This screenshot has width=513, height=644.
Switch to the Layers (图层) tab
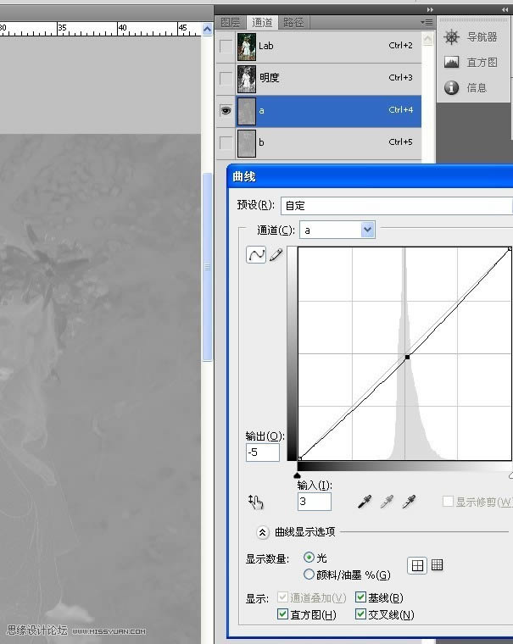click(x=231, y=22)
